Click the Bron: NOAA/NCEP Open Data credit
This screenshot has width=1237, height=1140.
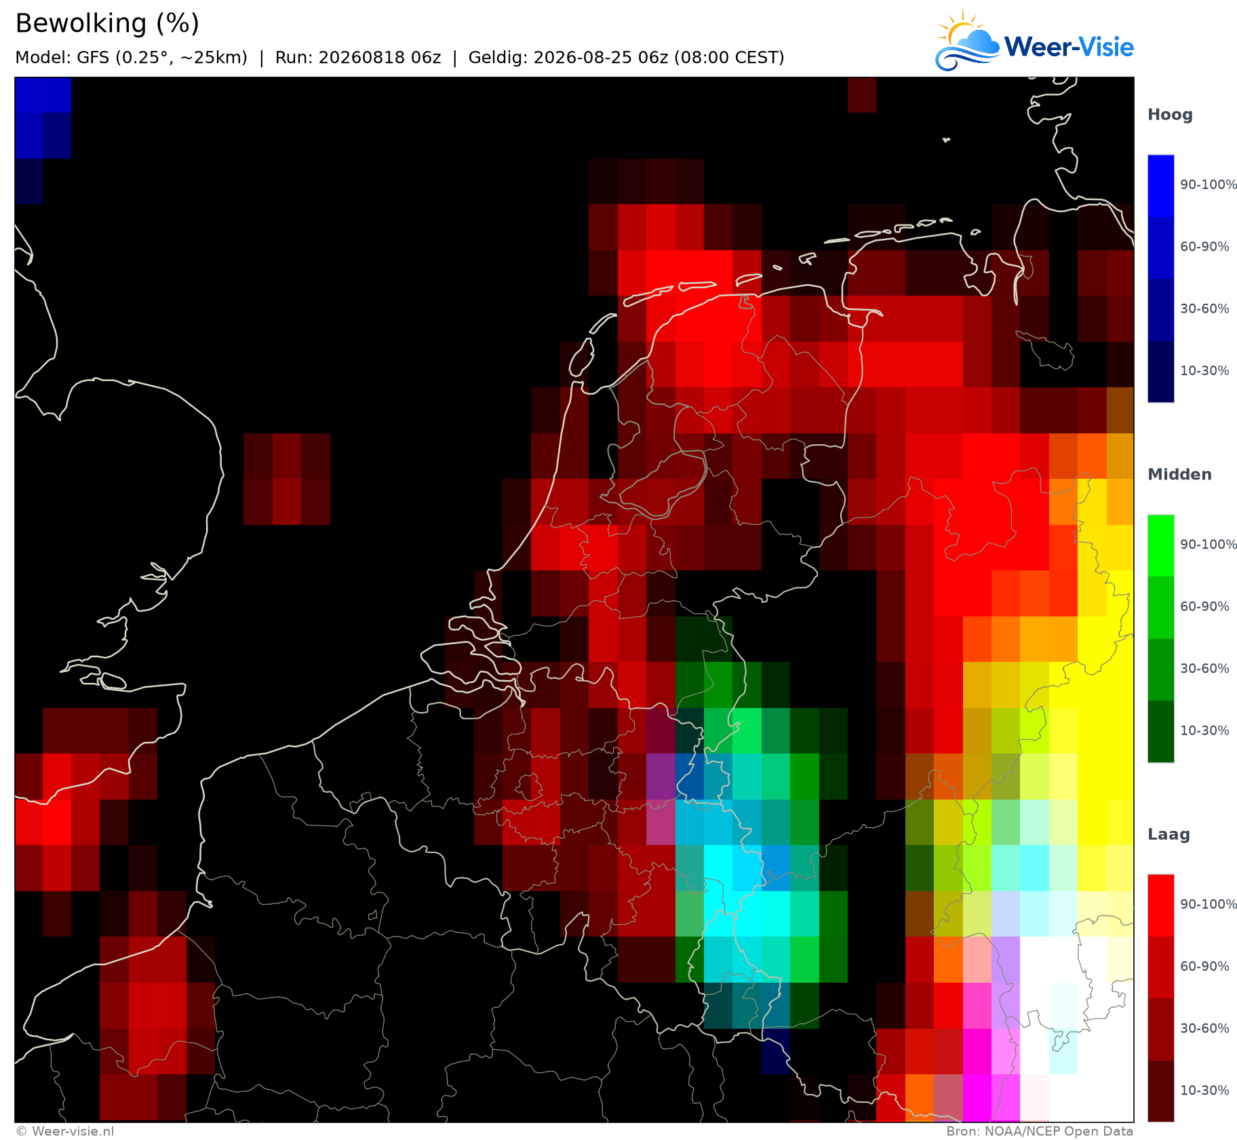[x=1040, y=1131]
